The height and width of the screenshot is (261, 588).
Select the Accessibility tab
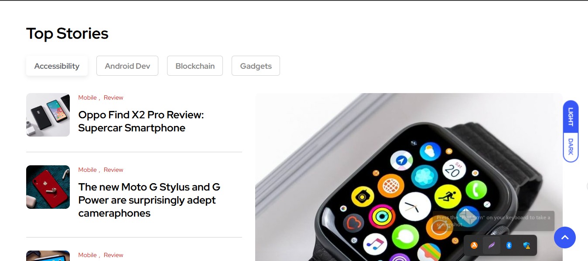pyautogui.click(x=57, y=66)
